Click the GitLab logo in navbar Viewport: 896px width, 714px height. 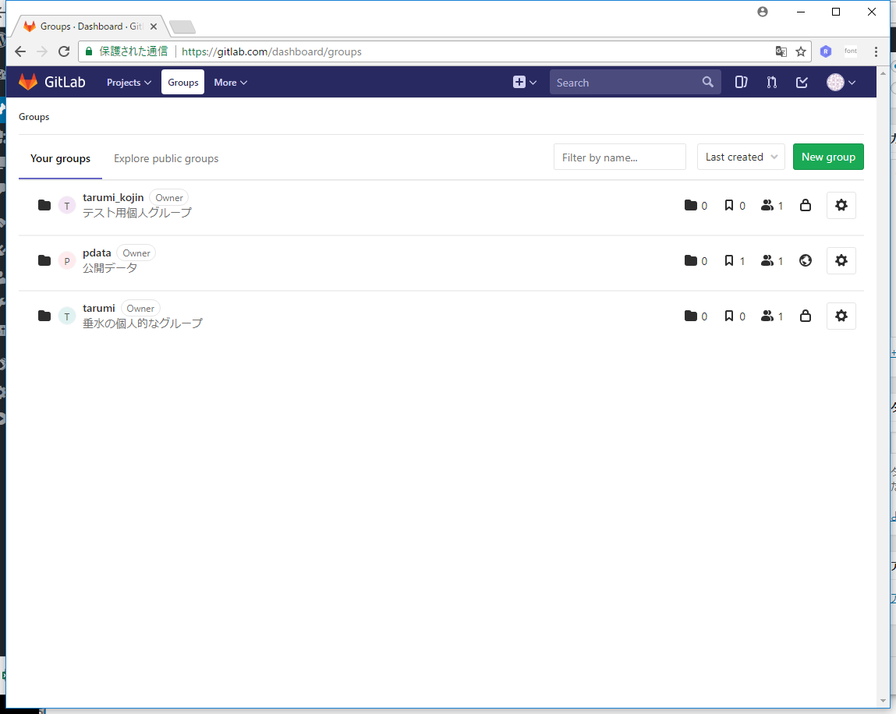tap(51, 82)
